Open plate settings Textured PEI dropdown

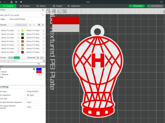tap(32, 92)
